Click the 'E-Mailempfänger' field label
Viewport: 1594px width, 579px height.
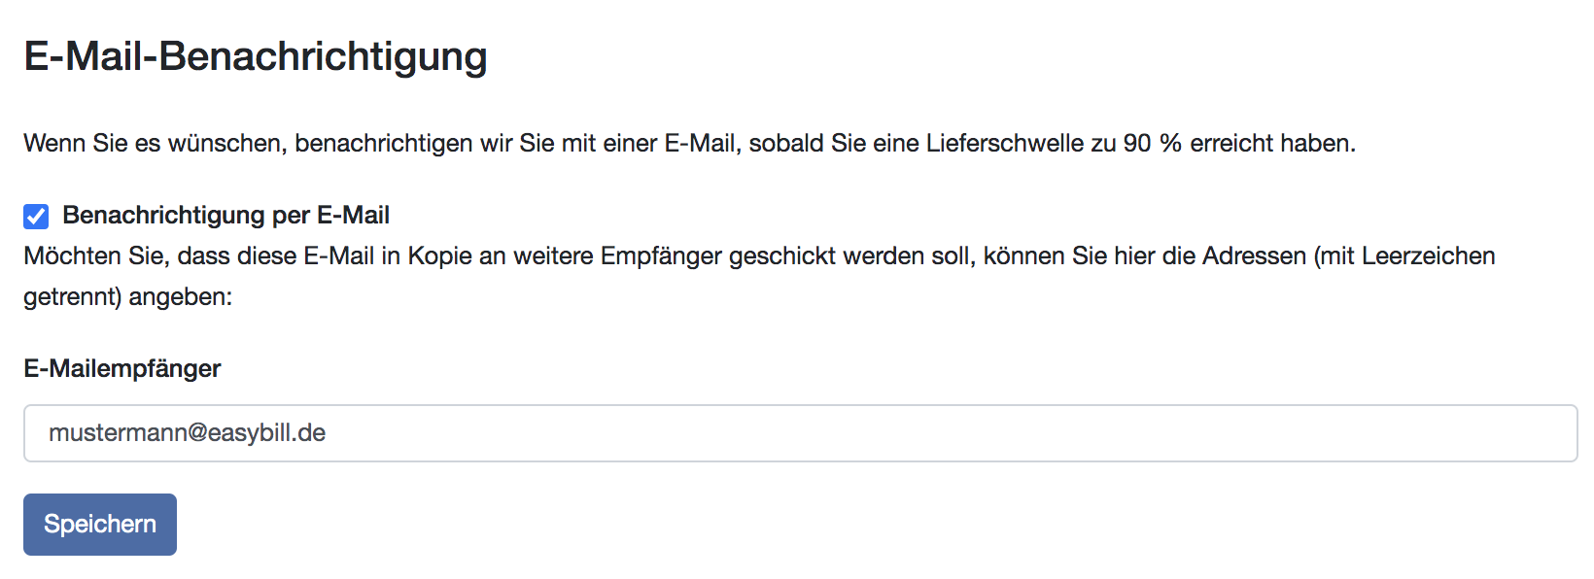(x=122, y=369)
